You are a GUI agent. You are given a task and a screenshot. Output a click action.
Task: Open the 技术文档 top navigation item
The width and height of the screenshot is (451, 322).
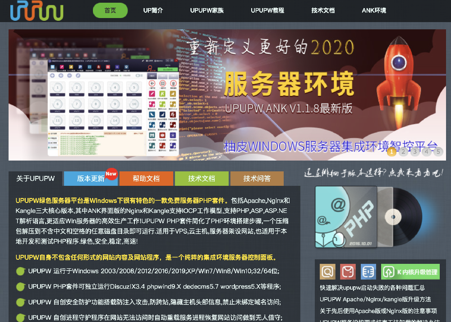click(x=323, y=10)
